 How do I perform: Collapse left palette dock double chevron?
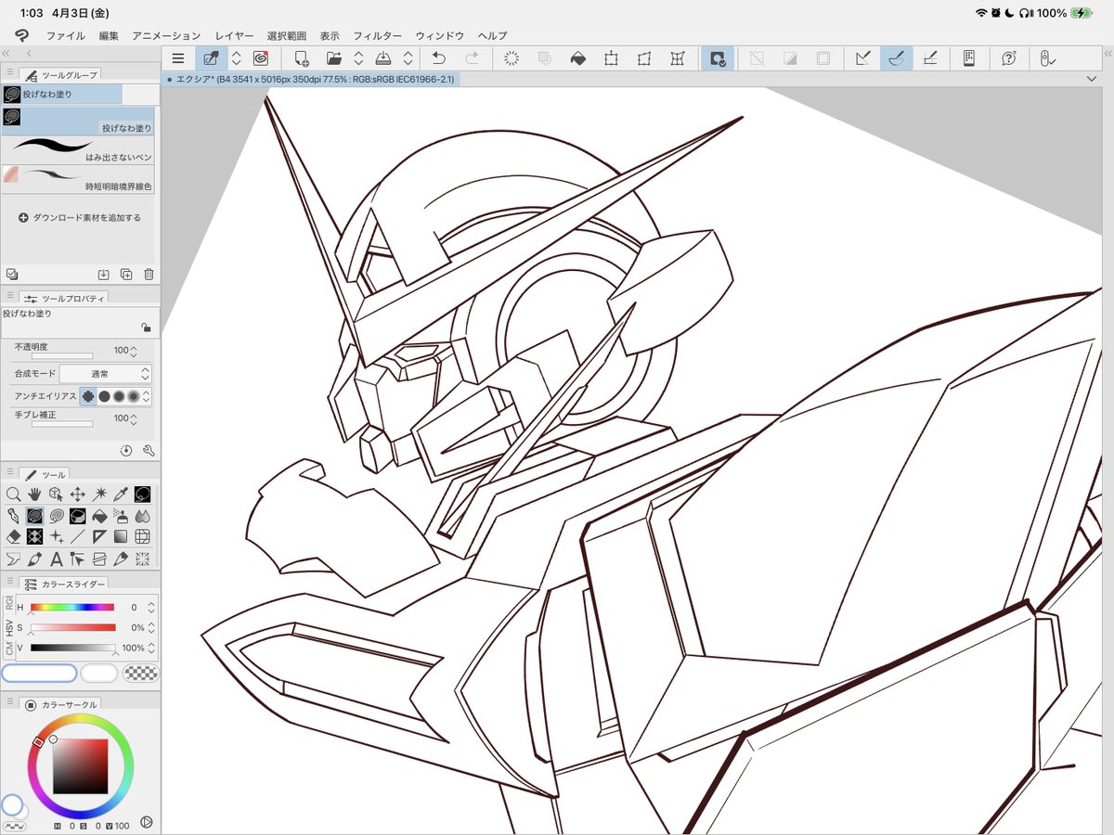pos(7,55)
